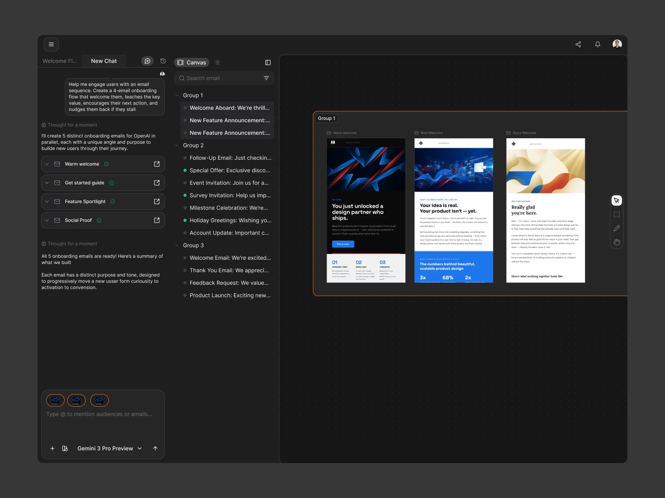Viewport: 665px width, 498px height.
Task: Click the add attachment plus icon
Action: click(52, 448)
